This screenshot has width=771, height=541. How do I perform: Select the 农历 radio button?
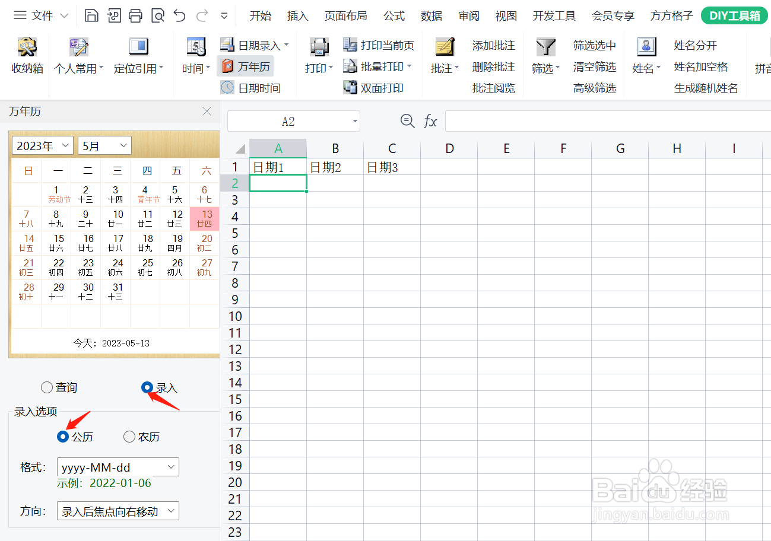tap(129, 437)
